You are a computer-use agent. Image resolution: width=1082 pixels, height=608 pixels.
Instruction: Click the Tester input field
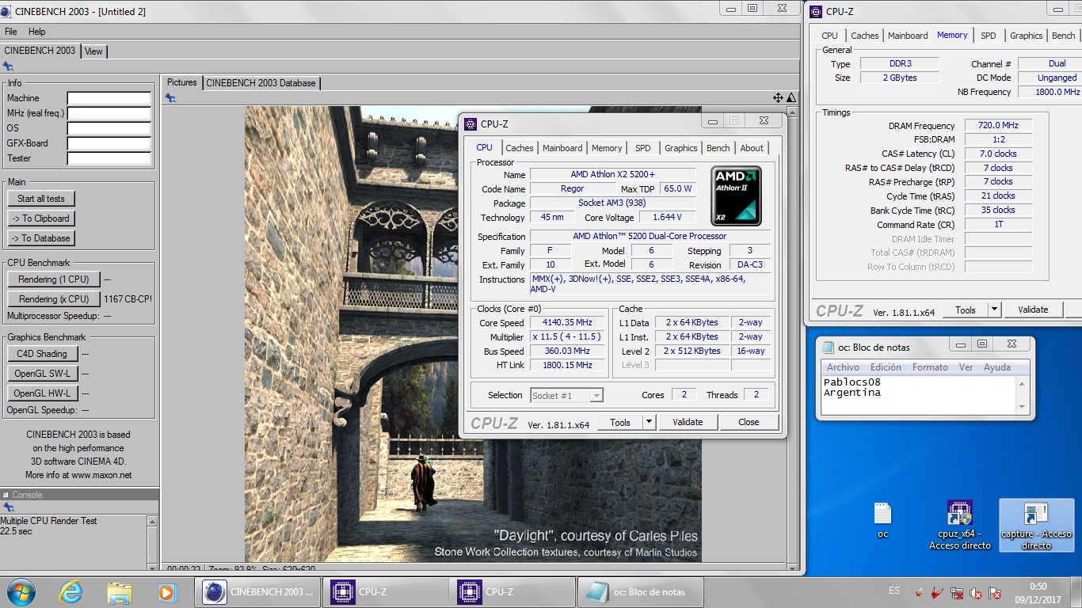click(109, 158)
